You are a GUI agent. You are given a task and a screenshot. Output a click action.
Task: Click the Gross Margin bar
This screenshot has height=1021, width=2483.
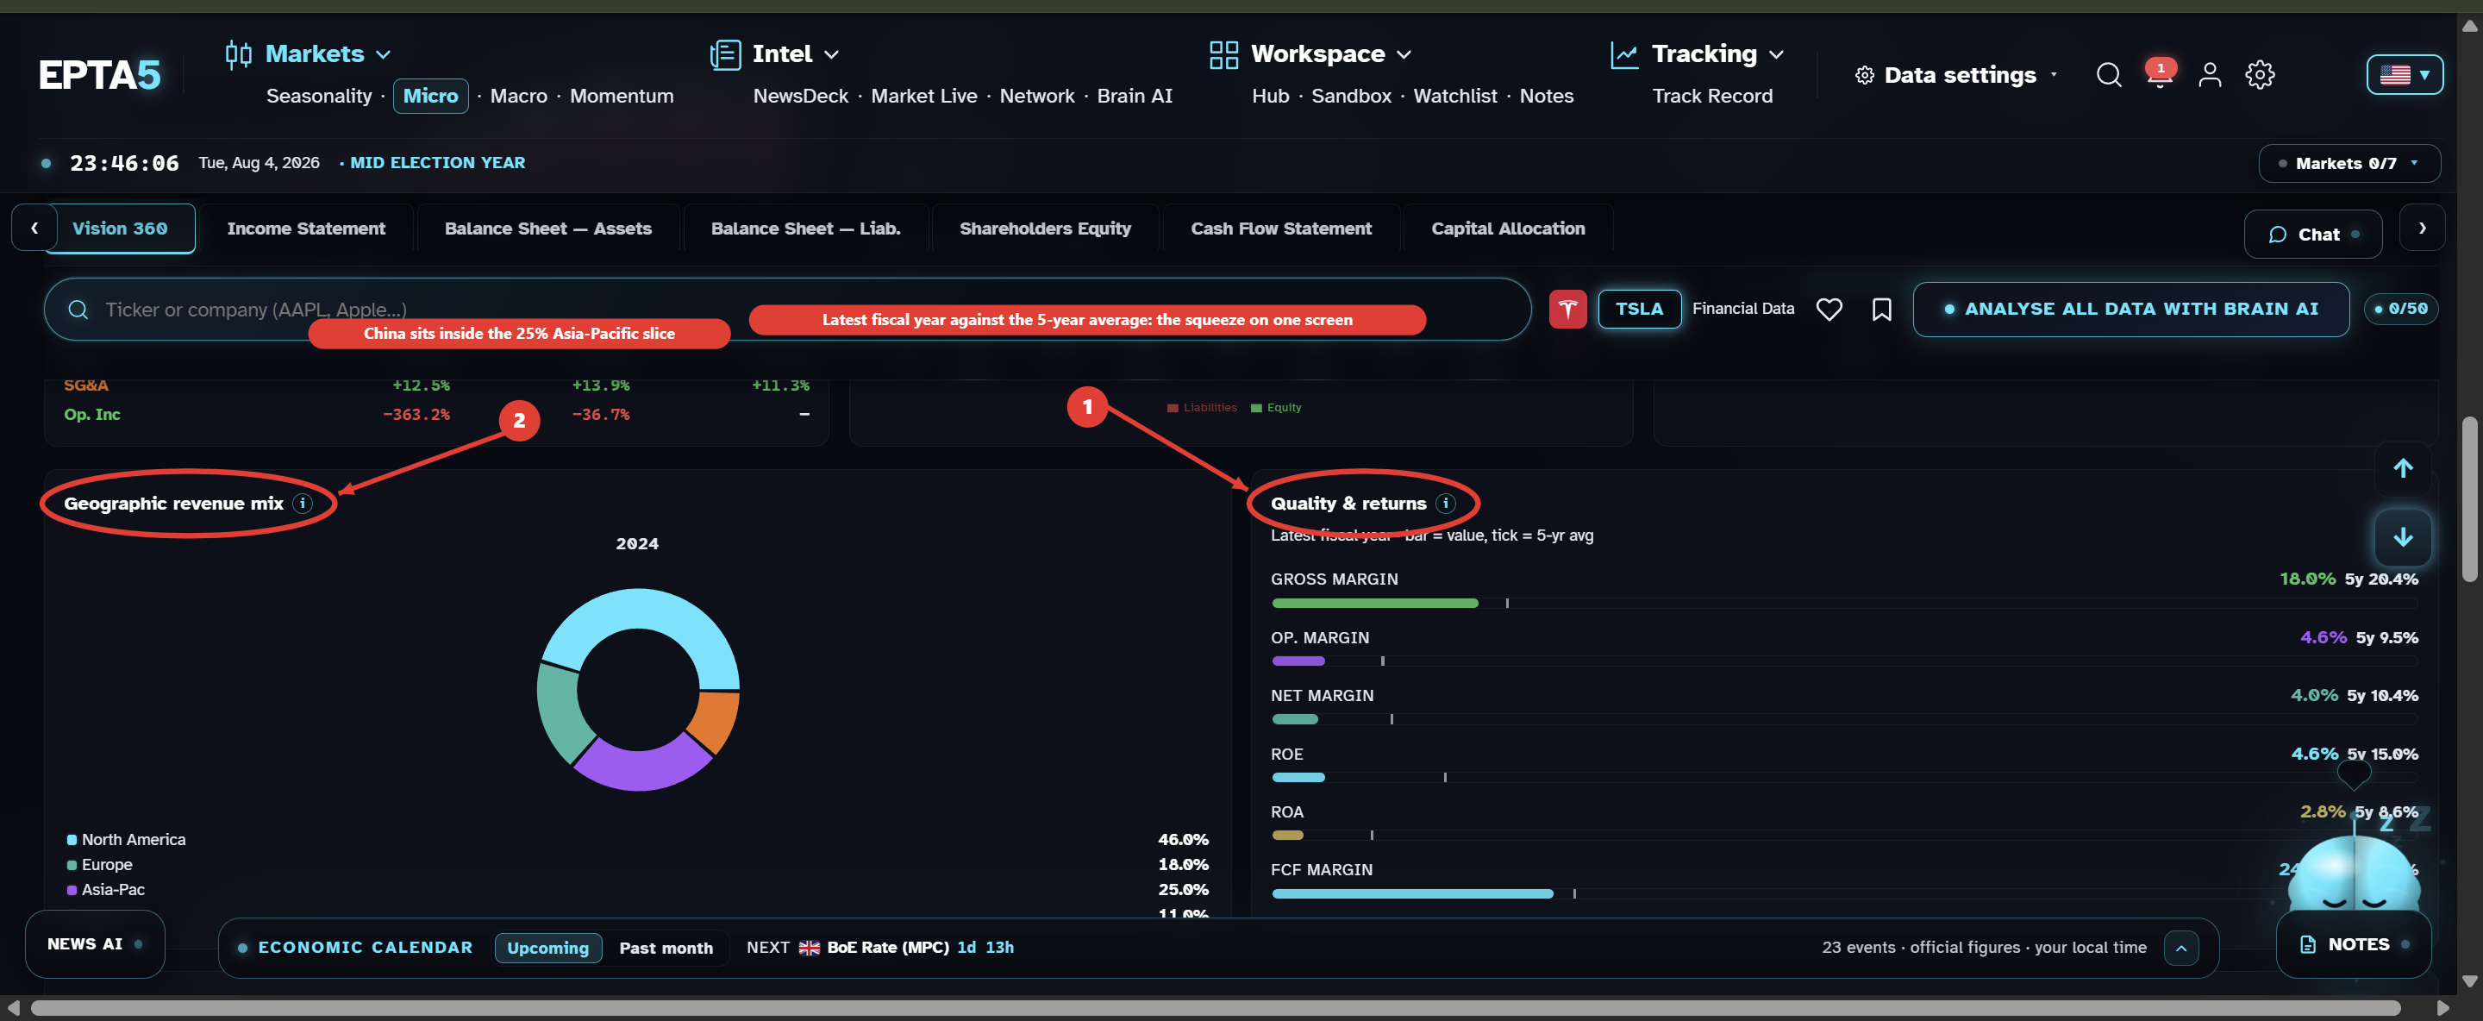(1843, 604)
